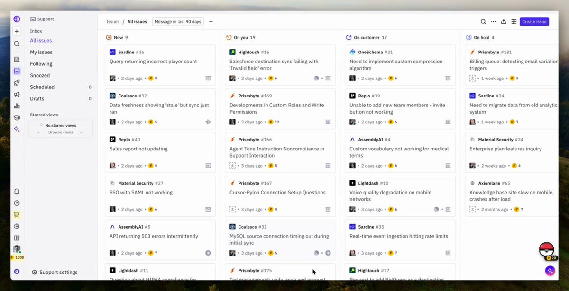Open the shopping cart icon in sidebar
The width and height of the screenshot is (569, 291).
click(x=17, y=215)
